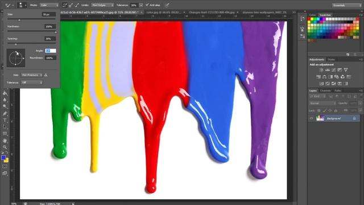Image resolution: width=364 pixels, height=205 pixels.
Task: Hide the Background layer with eye icon
Action: pyautogui.click(x=311, y=118)
